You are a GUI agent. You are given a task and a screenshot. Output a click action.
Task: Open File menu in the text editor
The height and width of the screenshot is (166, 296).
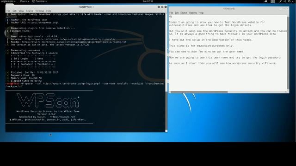pyautogui.click(x=171, y=13)
